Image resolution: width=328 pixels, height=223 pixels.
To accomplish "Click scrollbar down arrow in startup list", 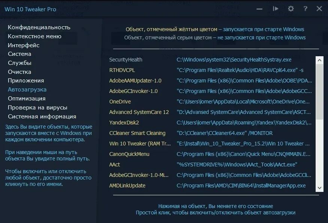I will pyautogui.click(x=319, y=188).
